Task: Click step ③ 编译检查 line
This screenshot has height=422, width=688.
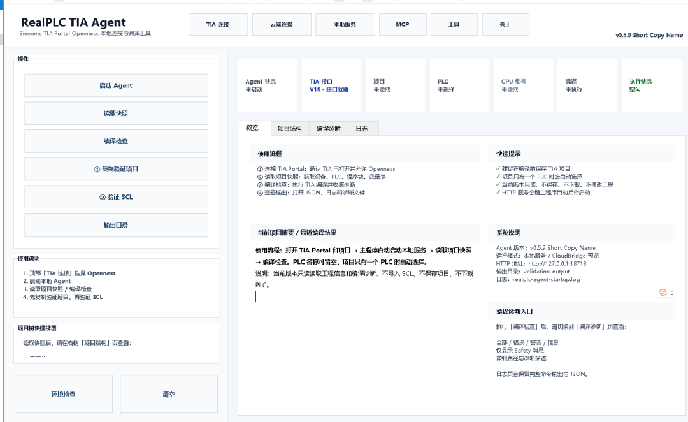Action: point(306,185)
